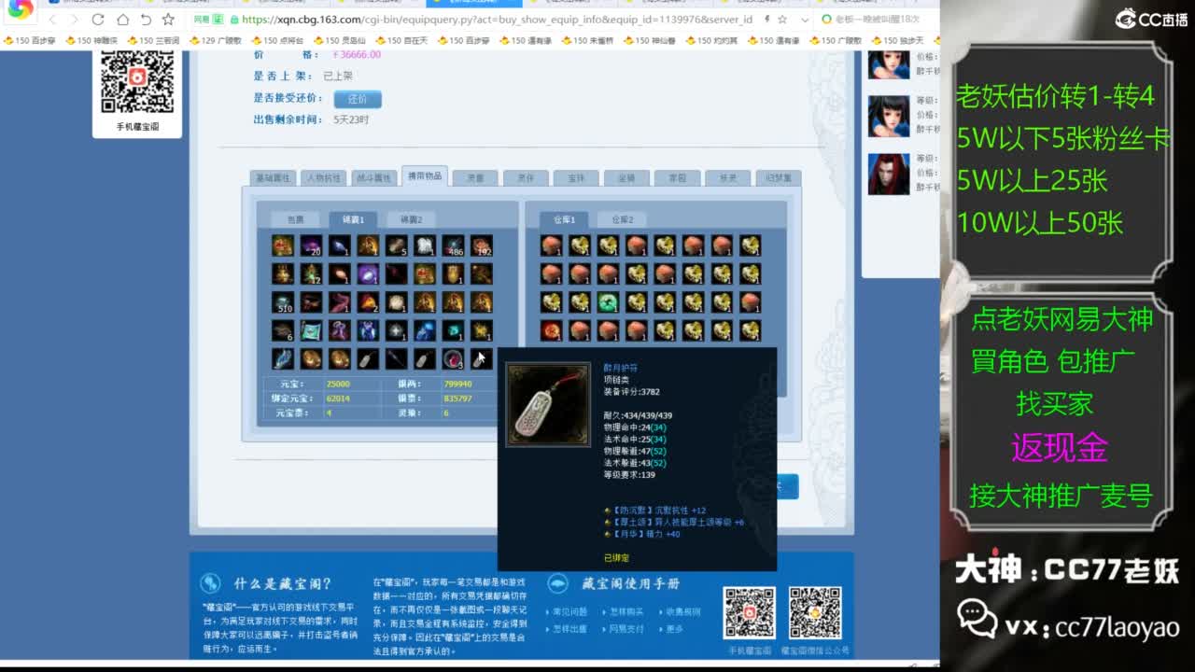Screen dimensions: 1195x672
Task: Refresh the page using the reload icon
Action: 97,20
